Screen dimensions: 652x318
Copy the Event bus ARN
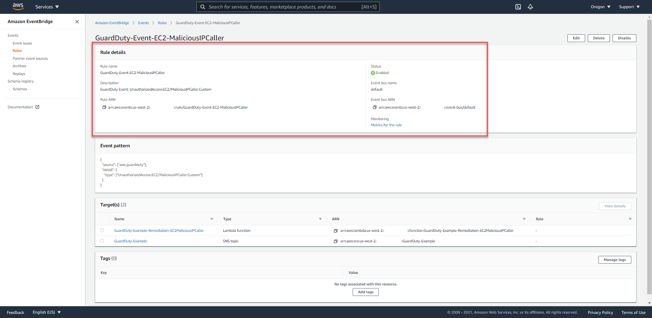(x=375, y=107)
